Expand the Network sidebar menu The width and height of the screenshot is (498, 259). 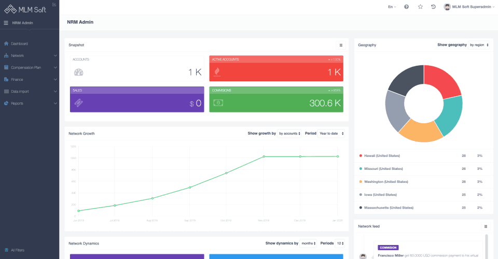(x=30, y=55)
